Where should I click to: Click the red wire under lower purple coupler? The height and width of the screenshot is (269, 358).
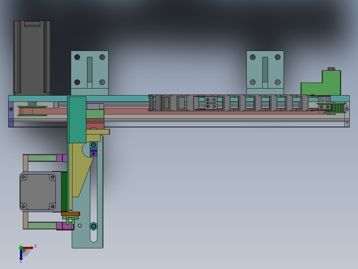tap(65, 229)
